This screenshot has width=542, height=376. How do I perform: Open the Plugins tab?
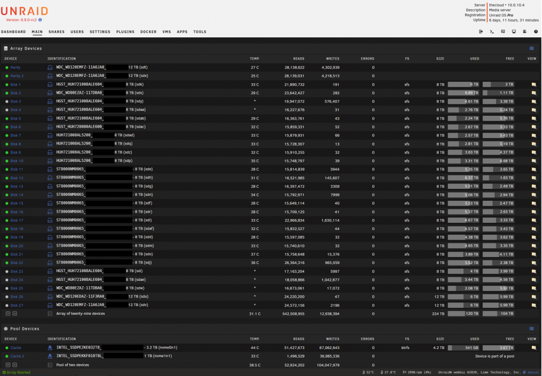[125, 32]
